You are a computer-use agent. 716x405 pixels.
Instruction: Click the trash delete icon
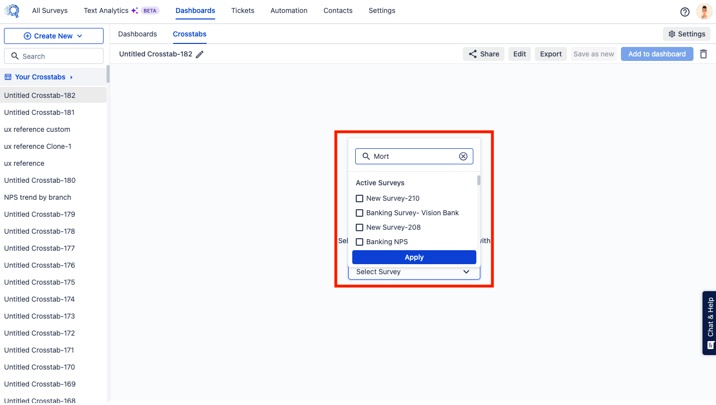point(703,54)
